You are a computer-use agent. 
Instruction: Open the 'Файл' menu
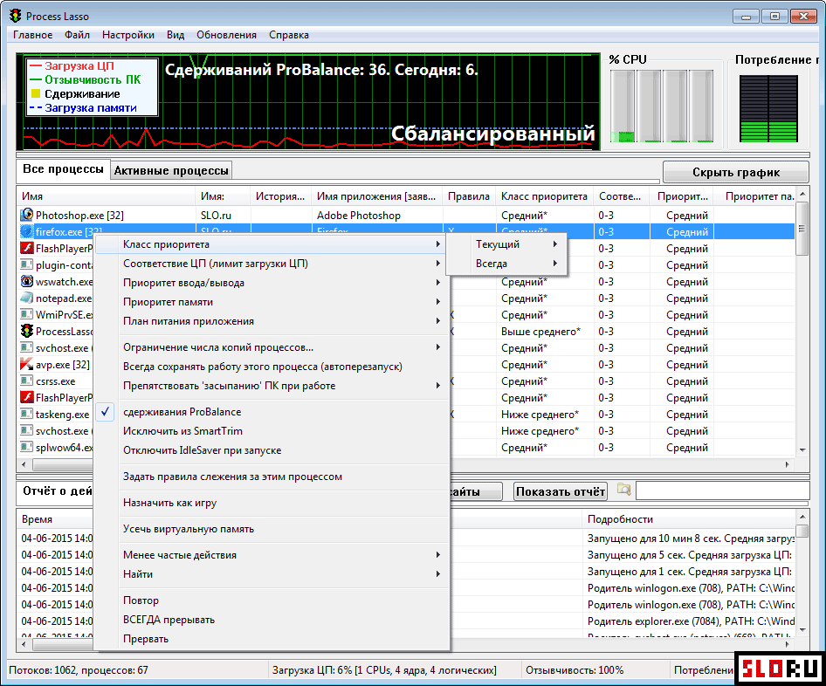point(77,35)
